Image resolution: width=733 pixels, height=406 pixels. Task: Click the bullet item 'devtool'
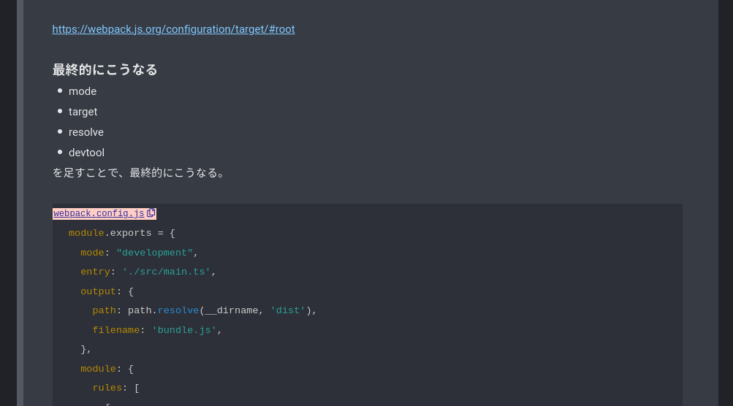pos(86,153)
